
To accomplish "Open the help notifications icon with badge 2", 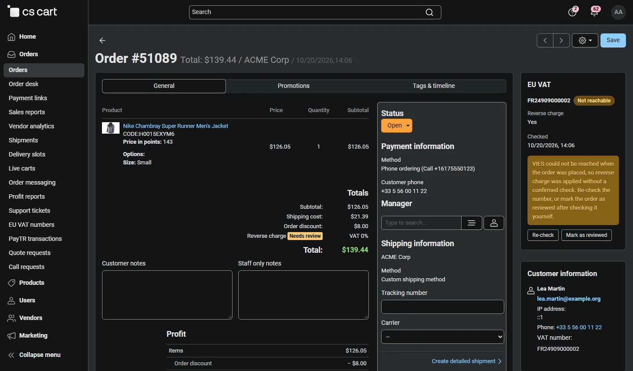I will (572, 12).
